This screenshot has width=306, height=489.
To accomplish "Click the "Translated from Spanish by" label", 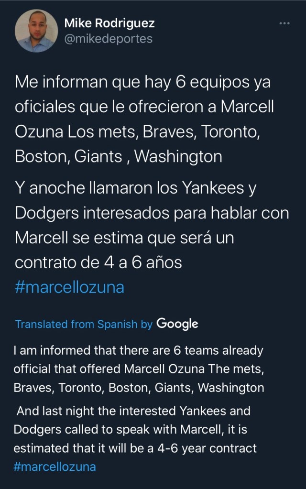I will point(84,324).
